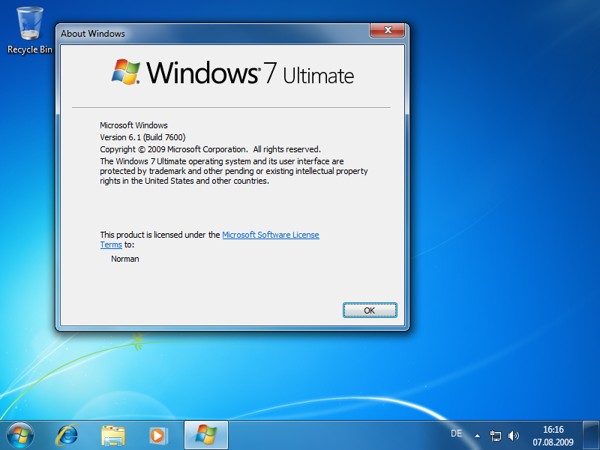Open Windows Explorer folder icon in taskbar
Viewport: 600px width, 450px height.
pyautogui.click(x=113, y=435)
